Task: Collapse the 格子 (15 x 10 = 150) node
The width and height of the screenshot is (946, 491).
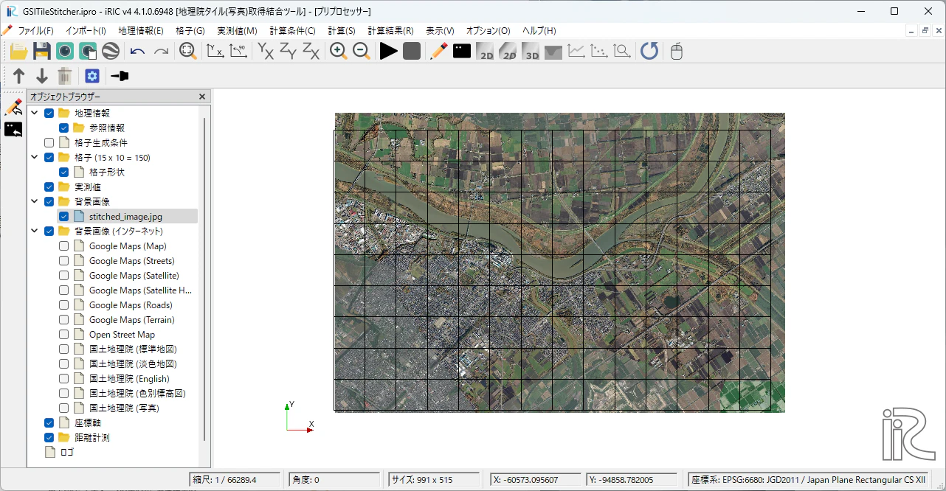Action: tap(35, 158)
